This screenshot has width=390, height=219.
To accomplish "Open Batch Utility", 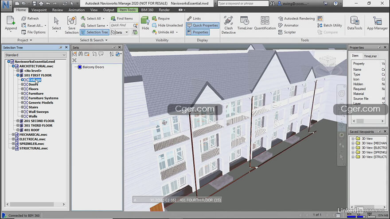I will tap(330, 25).
